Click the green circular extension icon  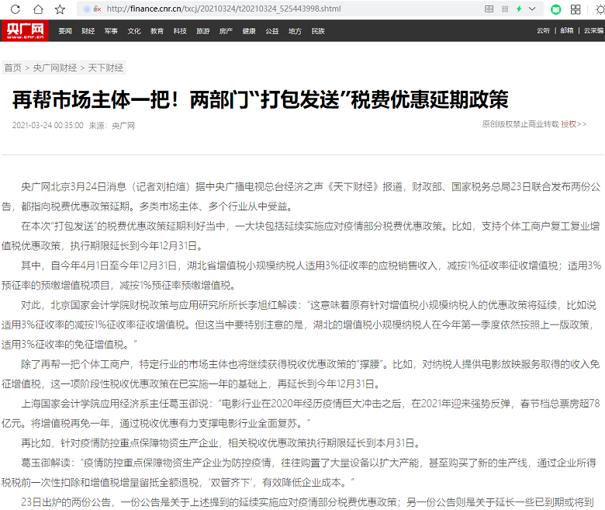(555, 9)
